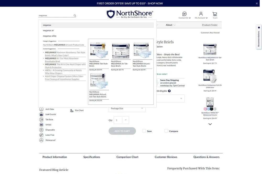Open MEGAMAX Air Tab-Style Briefs search result

120,57
